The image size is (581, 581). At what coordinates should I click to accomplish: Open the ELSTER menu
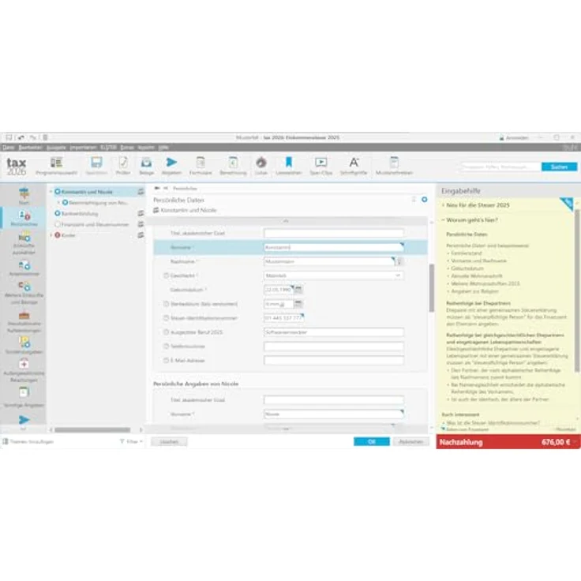click(x=109, y=148)
